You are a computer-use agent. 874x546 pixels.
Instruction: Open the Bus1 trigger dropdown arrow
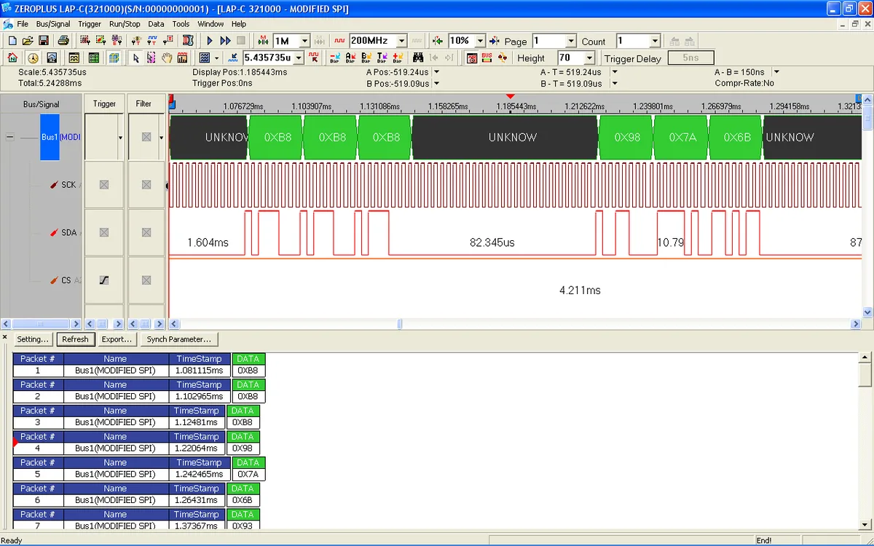click(x=120, y=137)
